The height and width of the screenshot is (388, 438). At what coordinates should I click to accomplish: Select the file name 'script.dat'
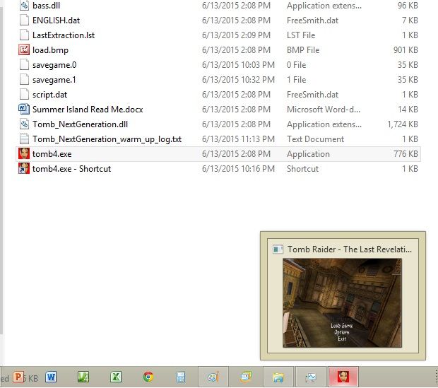click(49, 95)
